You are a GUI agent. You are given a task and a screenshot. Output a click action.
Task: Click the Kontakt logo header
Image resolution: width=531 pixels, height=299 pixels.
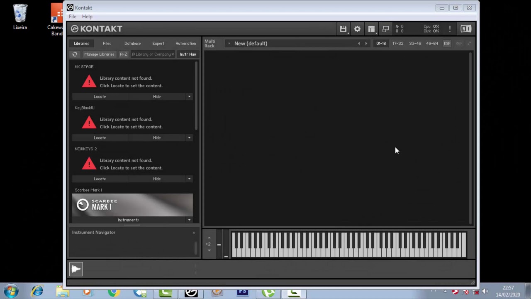pos(96,29)
